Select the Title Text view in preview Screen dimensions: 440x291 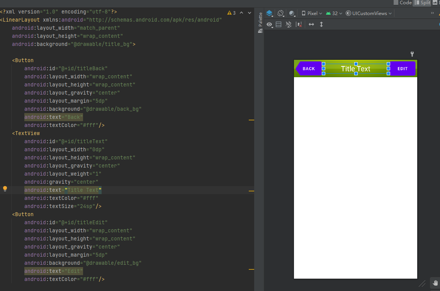point(355,69)
